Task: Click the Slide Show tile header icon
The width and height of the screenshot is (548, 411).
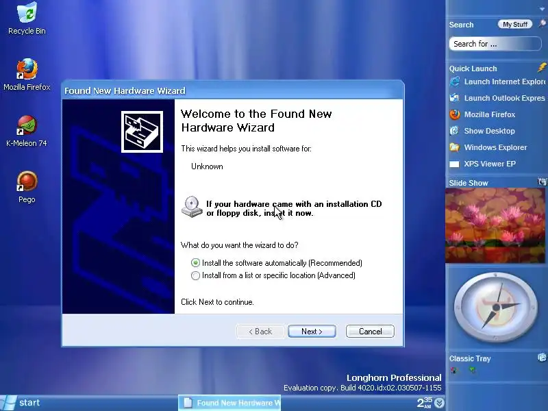Action: click(x=541, y=182)
